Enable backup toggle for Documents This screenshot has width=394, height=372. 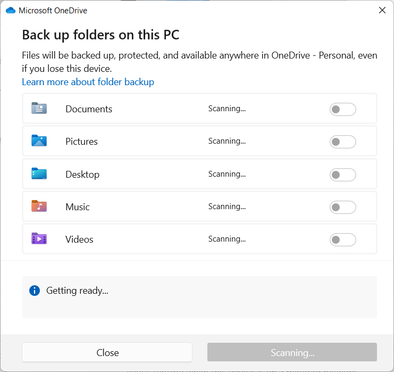click(x=342, y=110)
